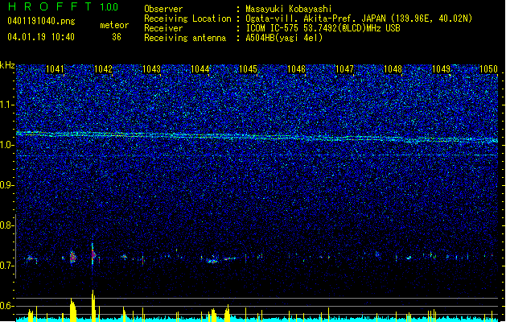Click the 1042 time marker

[103, 69]
